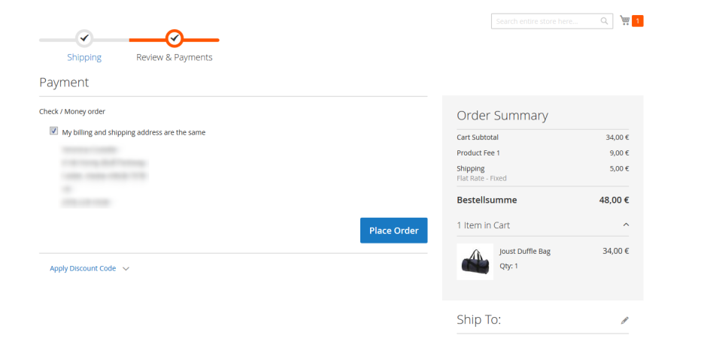
Task: Open the Joust Duffle Bag thumbnail
Action: [475, 261]
